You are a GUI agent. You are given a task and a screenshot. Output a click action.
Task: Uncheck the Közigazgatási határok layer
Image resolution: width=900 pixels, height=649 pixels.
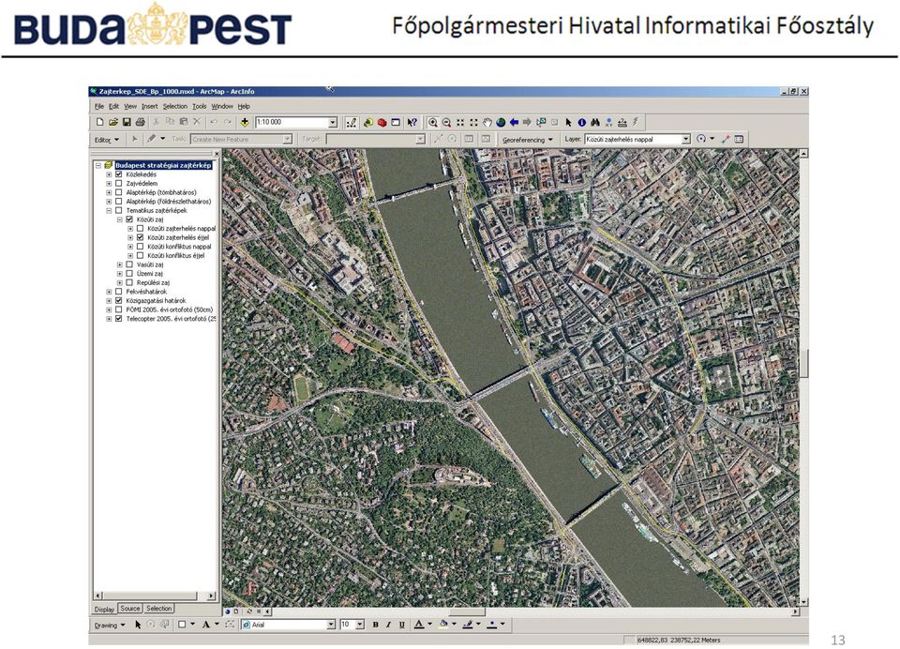tap(119, 300)
